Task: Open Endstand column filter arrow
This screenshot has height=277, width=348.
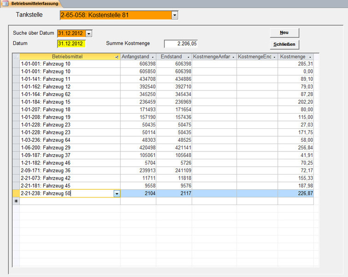Action: tap(189, 57)
